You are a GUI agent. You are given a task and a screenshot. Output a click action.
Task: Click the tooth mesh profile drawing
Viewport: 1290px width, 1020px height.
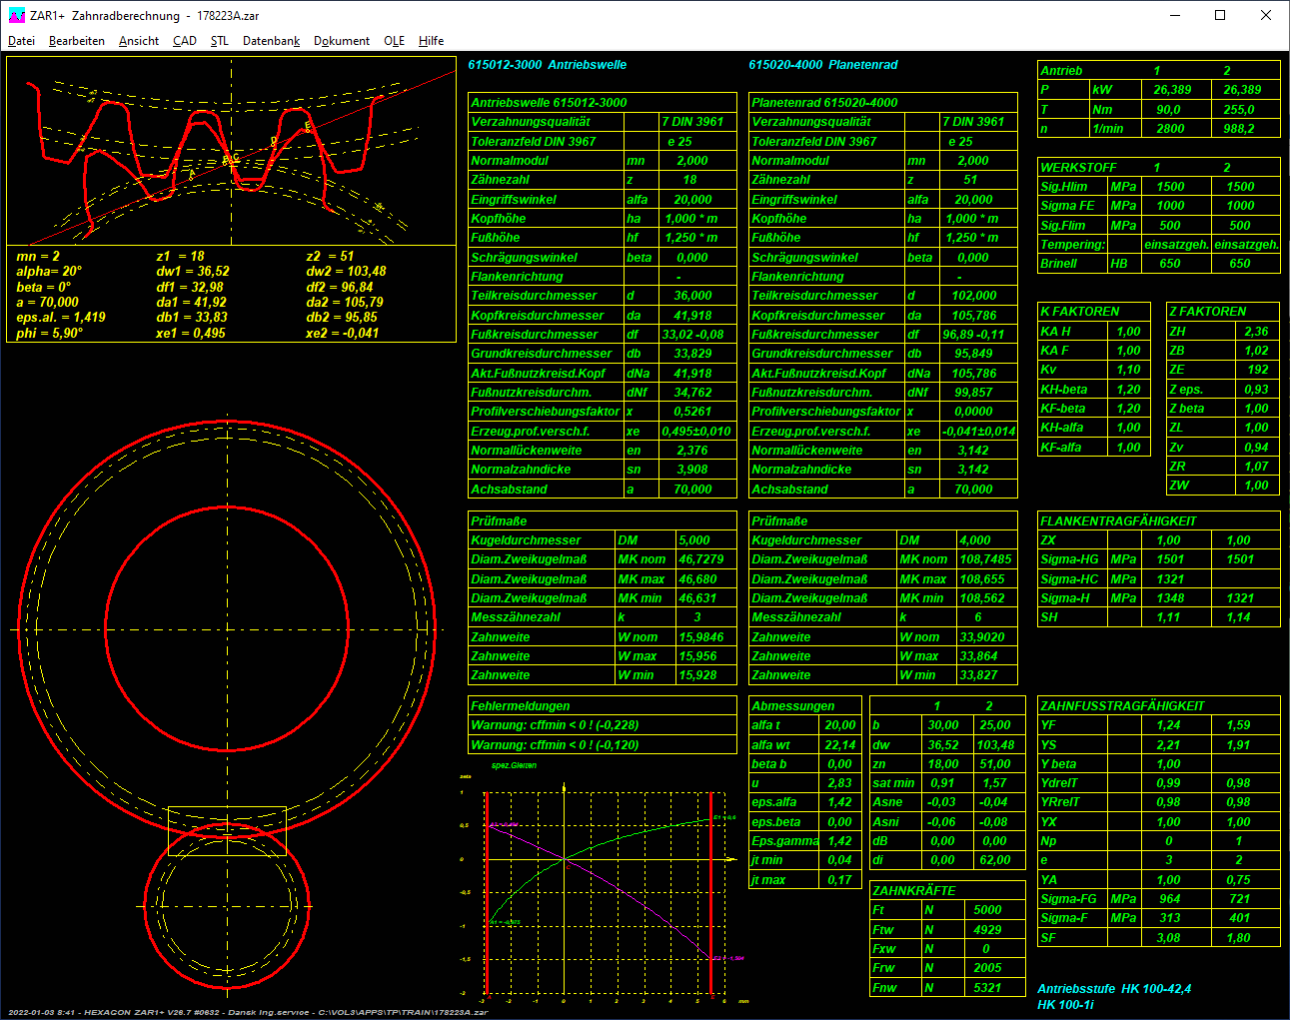coord(231,150)
